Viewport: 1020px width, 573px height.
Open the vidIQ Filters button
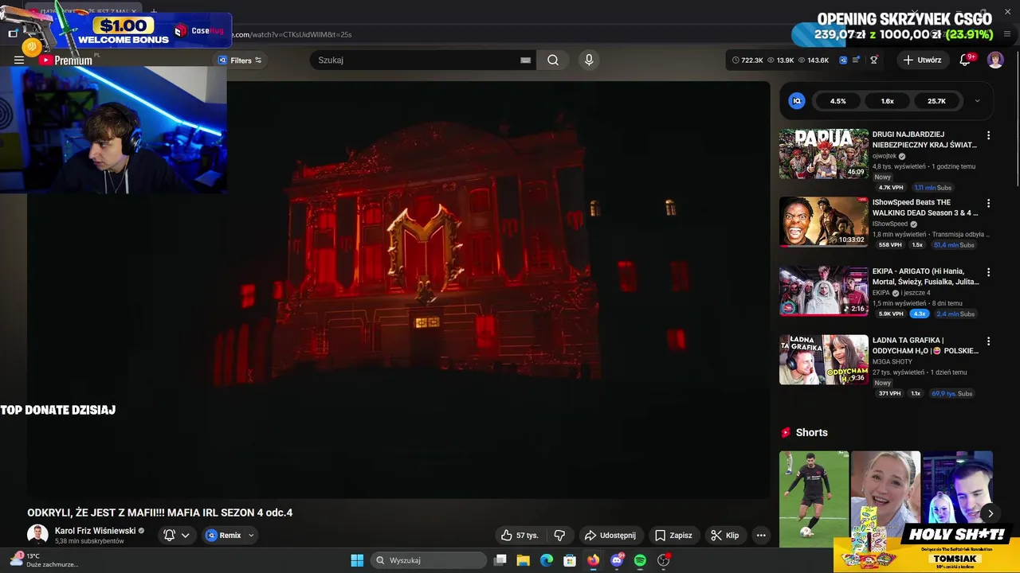pyautogui.click(x=239, y=60)
